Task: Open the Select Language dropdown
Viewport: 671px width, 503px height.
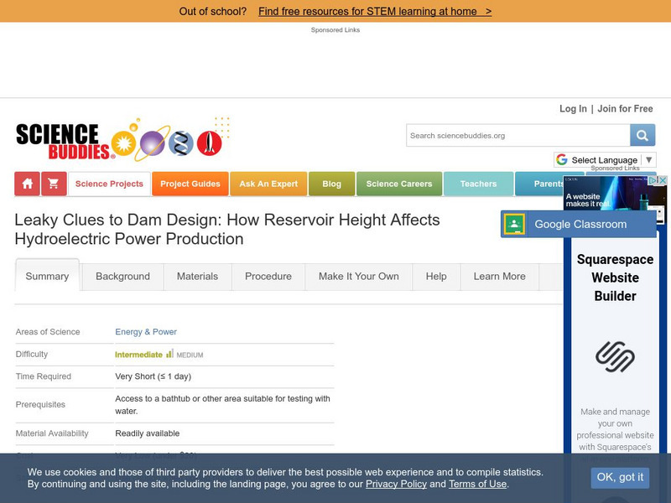Action: coord(604,159)
